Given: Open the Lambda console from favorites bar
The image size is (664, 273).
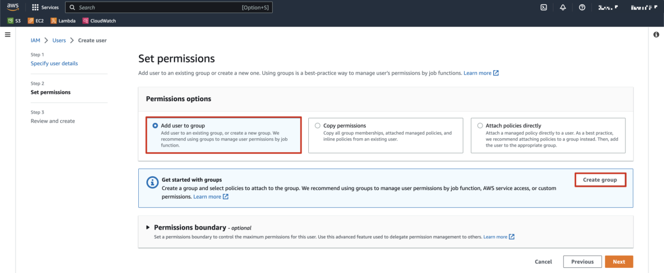Looking at the screenshot, I should [x=63, y=20].
